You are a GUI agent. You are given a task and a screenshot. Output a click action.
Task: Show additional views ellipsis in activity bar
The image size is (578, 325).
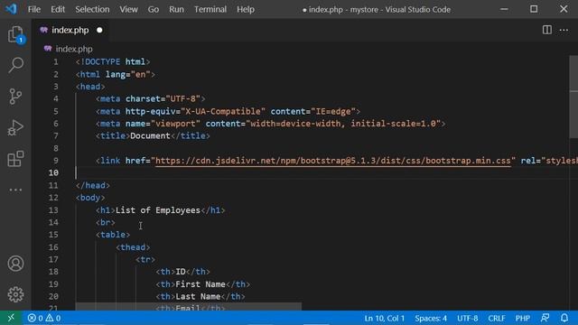coord(15,190)
